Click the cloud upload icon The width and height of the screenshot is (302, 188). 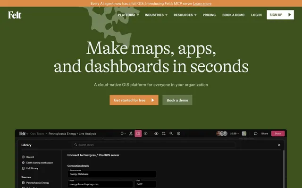(x=146, y=133)
